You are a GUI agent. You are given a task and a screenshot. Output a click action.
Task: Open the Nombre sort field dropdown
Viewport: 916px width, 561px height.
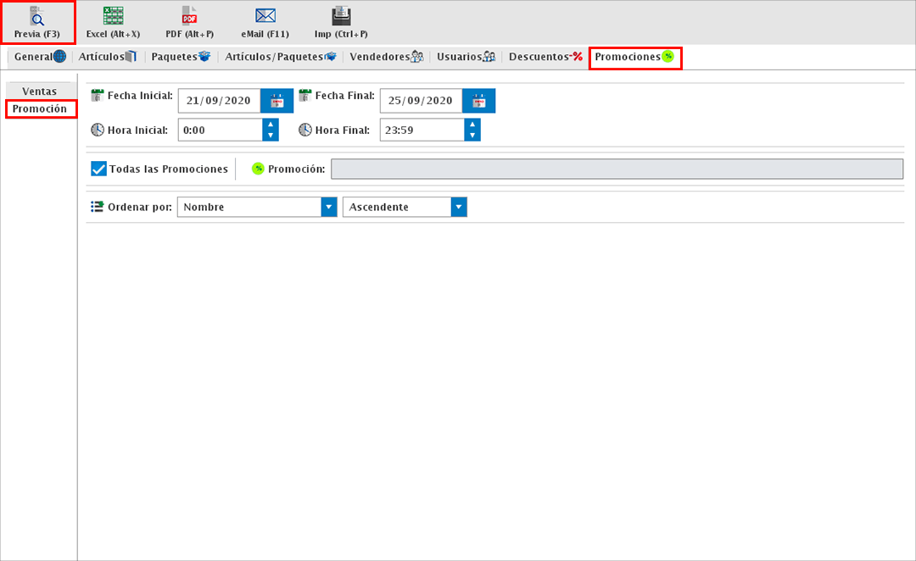point(328,208)
